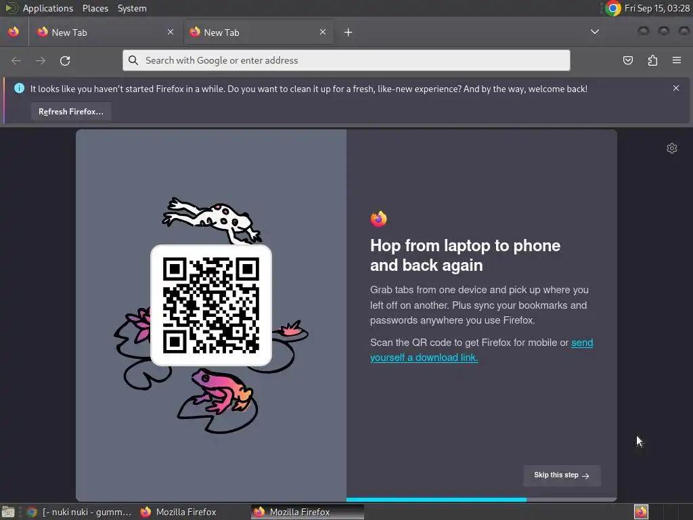Viewport: 693px width, 520px height.
Task: Click the onboarding progress bar
Action: coord(481,500)
